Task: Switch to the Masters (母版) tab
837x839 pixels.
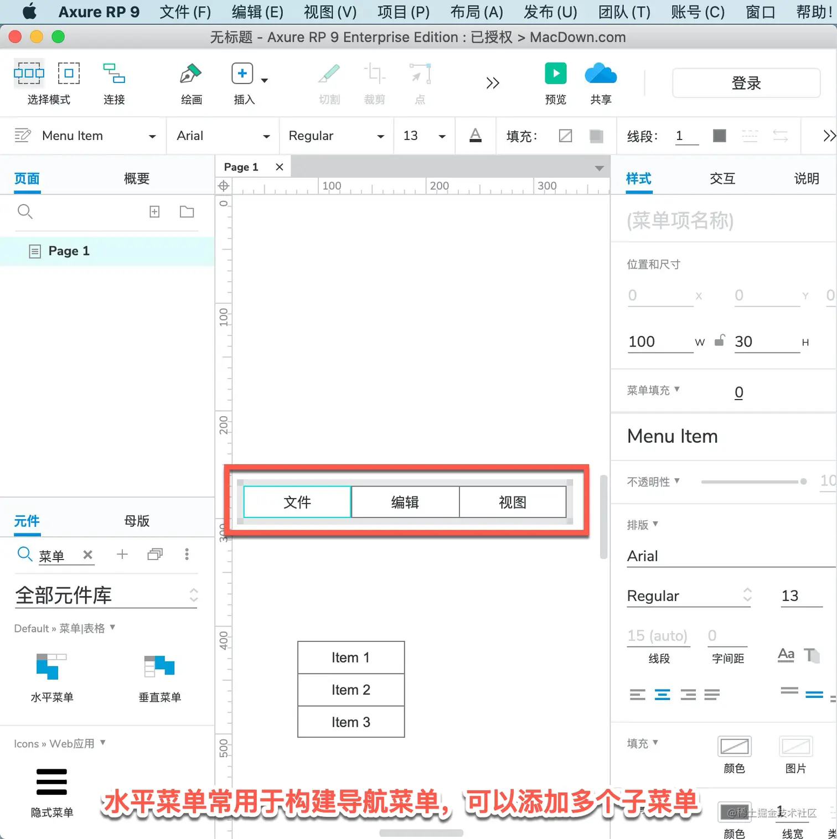Action: click(x=137, y=521)
